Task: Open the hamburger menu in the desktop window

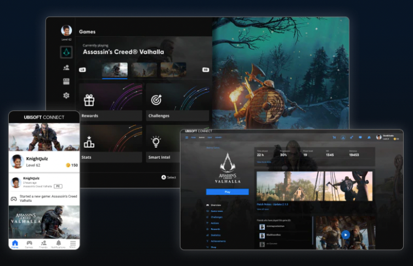Action: click(x=186, y=137)
